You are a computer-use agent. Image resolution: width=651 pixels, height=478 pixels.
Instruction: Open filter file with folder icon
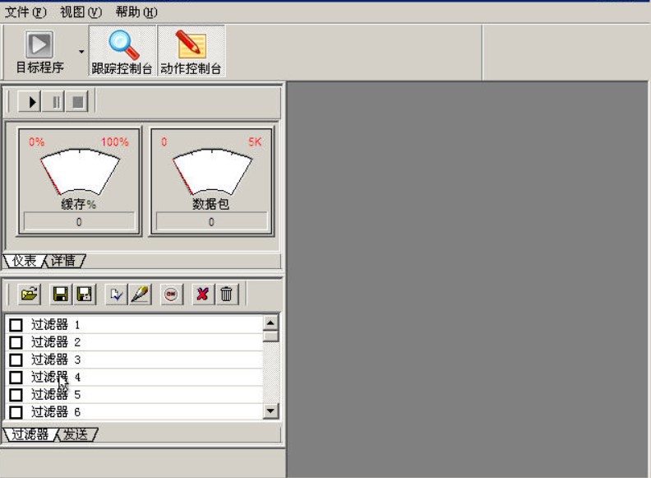tap(29, 295)
